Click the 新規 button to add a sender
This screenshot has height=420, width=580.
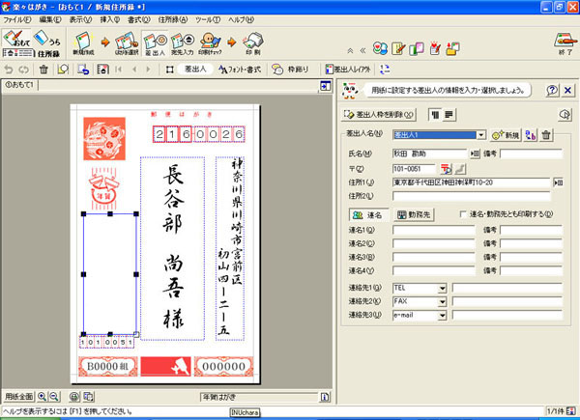coord(506,135)
